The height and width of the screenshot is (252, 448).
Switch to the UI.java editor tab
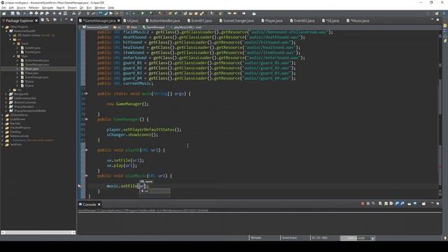pos(131,20)
